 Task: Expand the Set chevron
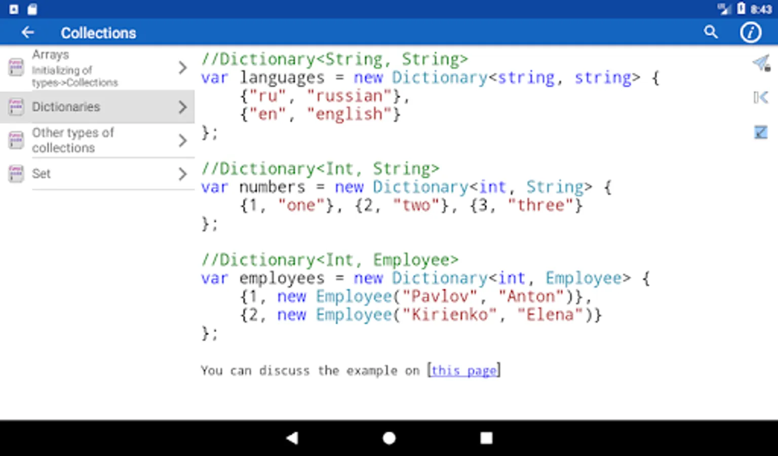tap(183, 174)
